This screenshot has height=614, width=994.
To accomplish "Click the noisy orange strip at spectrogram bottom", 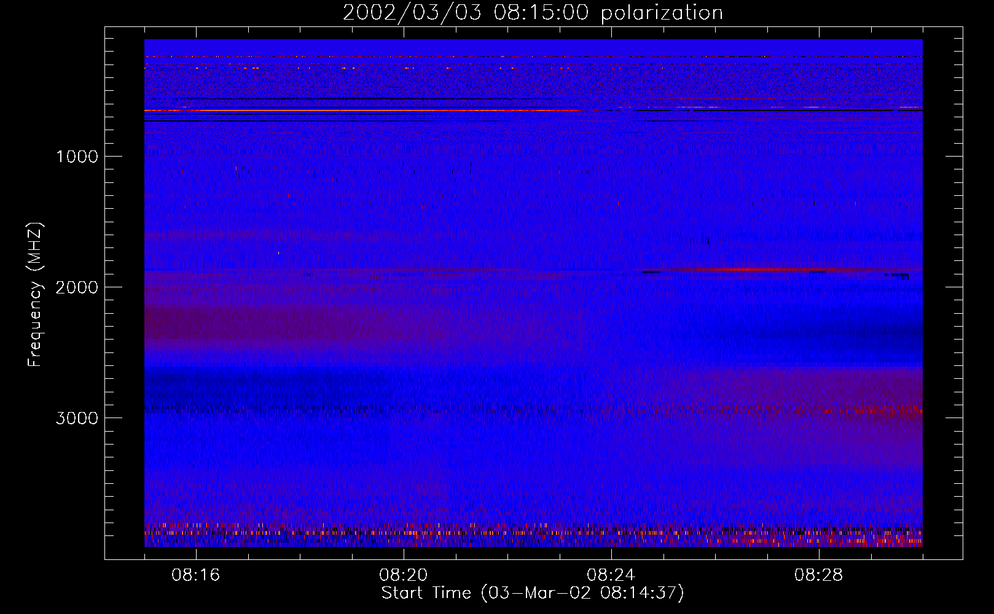I will tap(533, 535).
